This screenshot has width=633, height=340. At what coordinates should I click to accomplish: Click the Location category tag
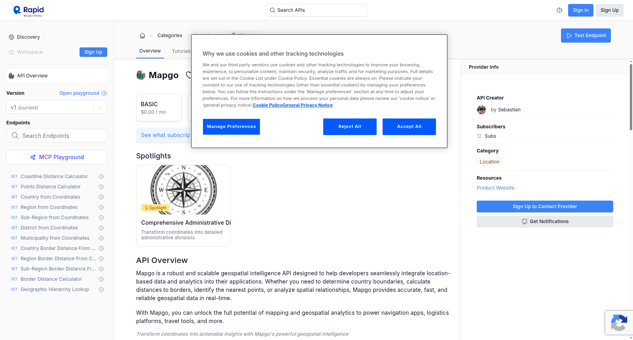pos(489,162)
